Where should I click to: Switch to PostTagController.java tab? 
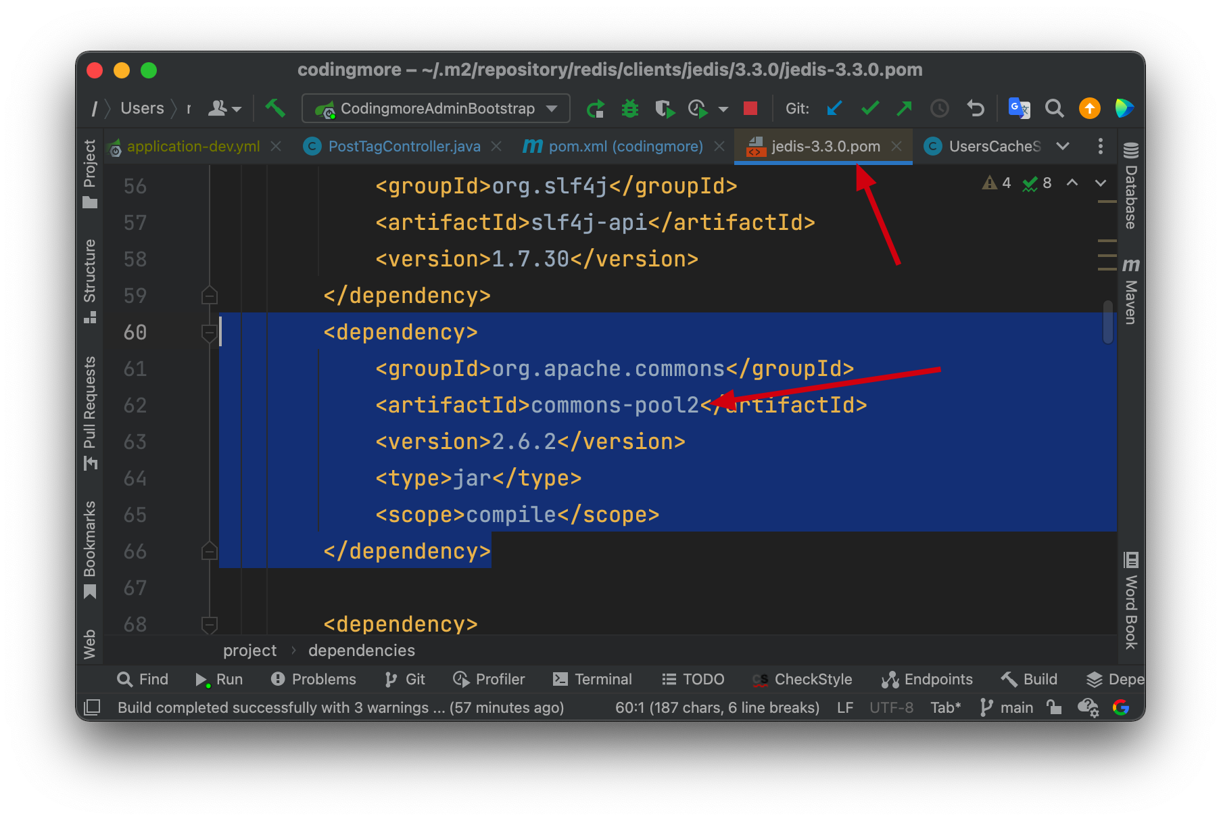tap(404, 146)
